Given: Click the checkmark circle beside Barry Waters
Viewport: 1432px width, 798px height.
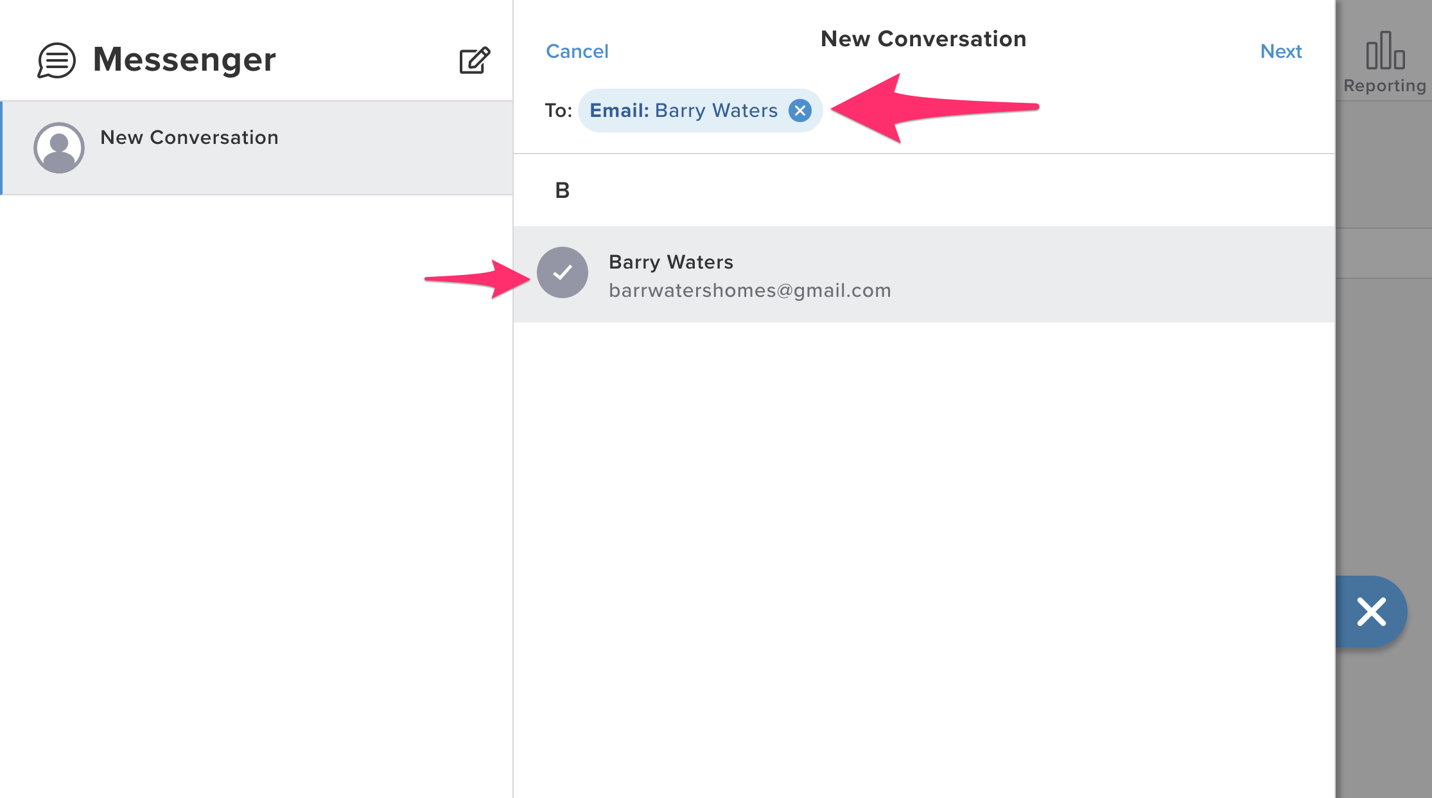Looking at the screenshot, I should tap(563, 272).
